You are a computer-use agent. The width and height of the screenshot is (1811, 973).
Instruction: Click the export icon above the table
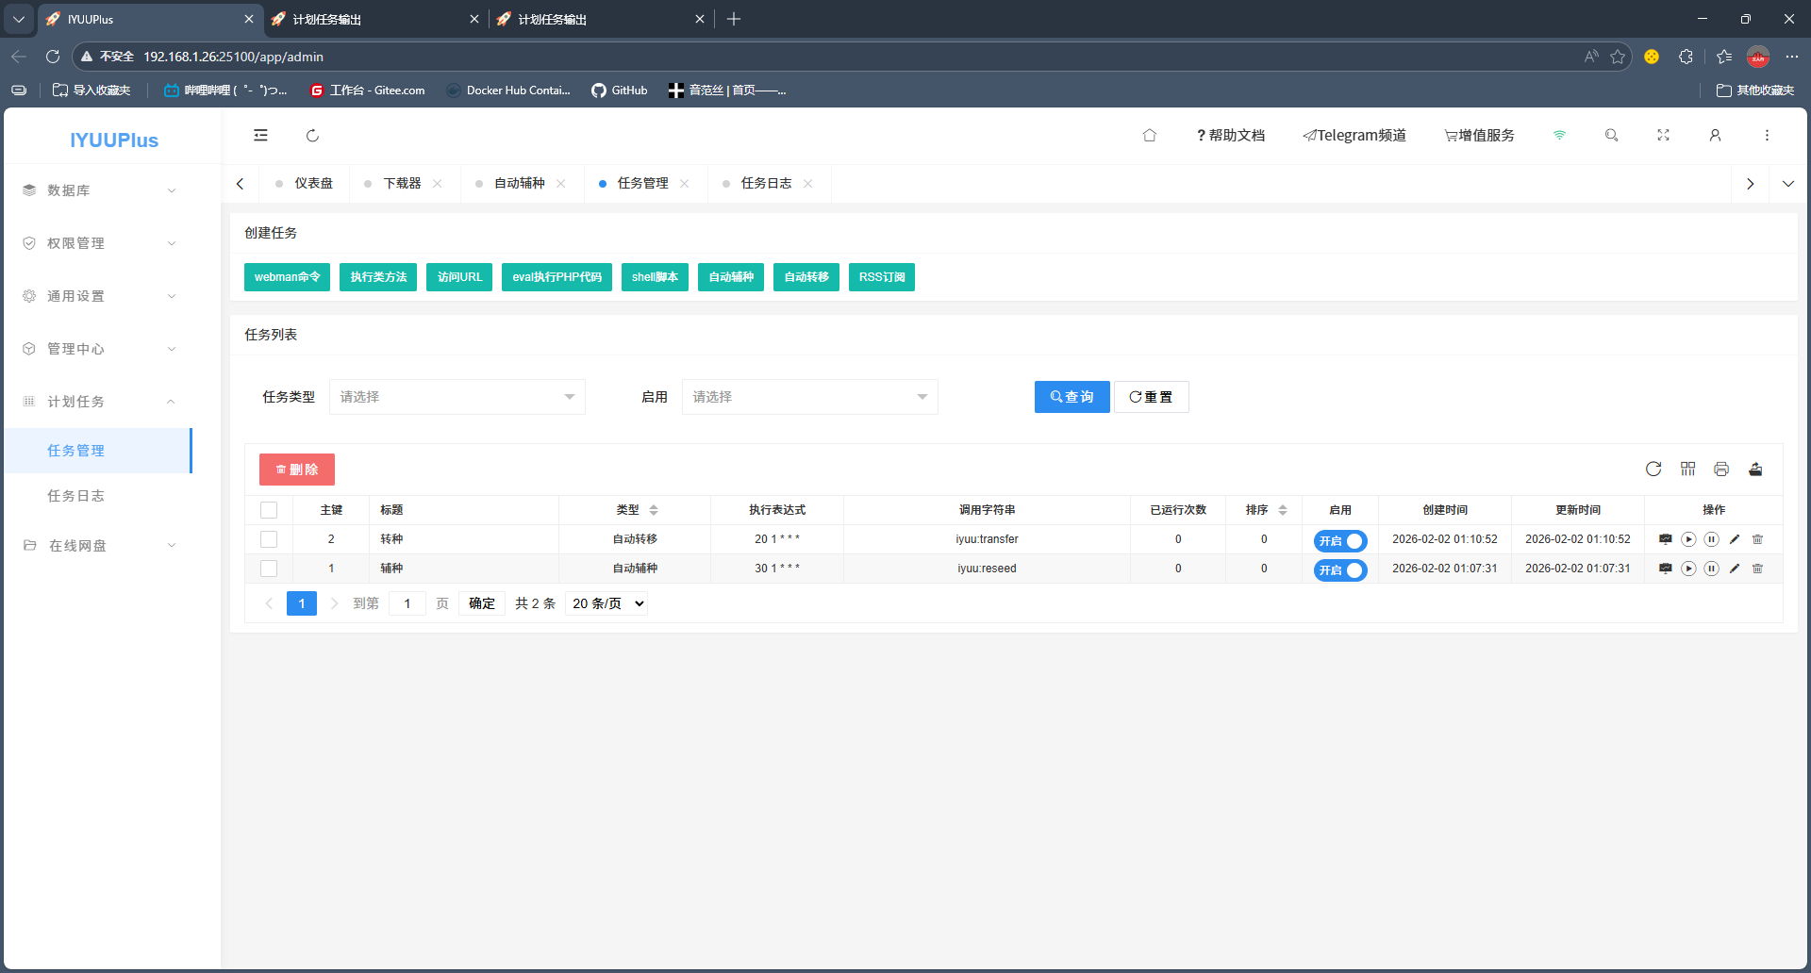(1755, 470)
